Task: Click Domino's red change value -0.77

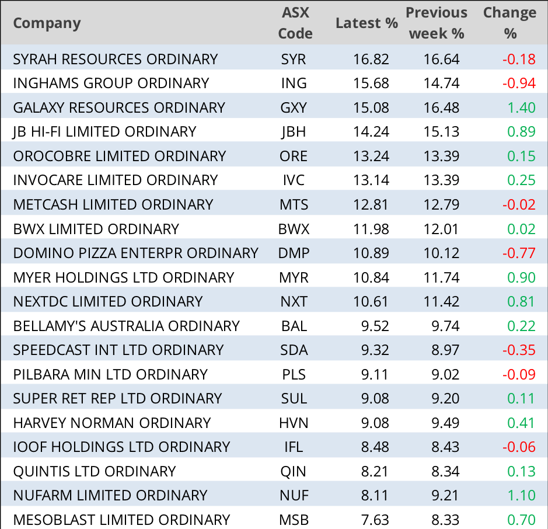Action: (x=519, y=253)
